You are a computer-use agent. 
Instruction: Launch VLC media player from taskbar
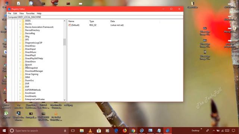(x=90, y=131)
